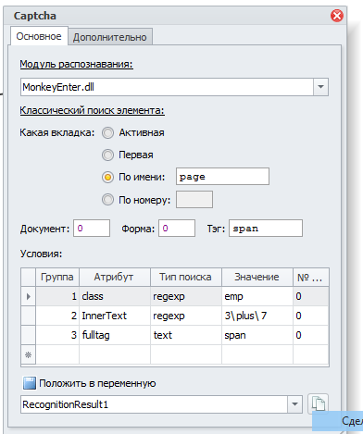Click the Группа column header

[x=57, y=277]
